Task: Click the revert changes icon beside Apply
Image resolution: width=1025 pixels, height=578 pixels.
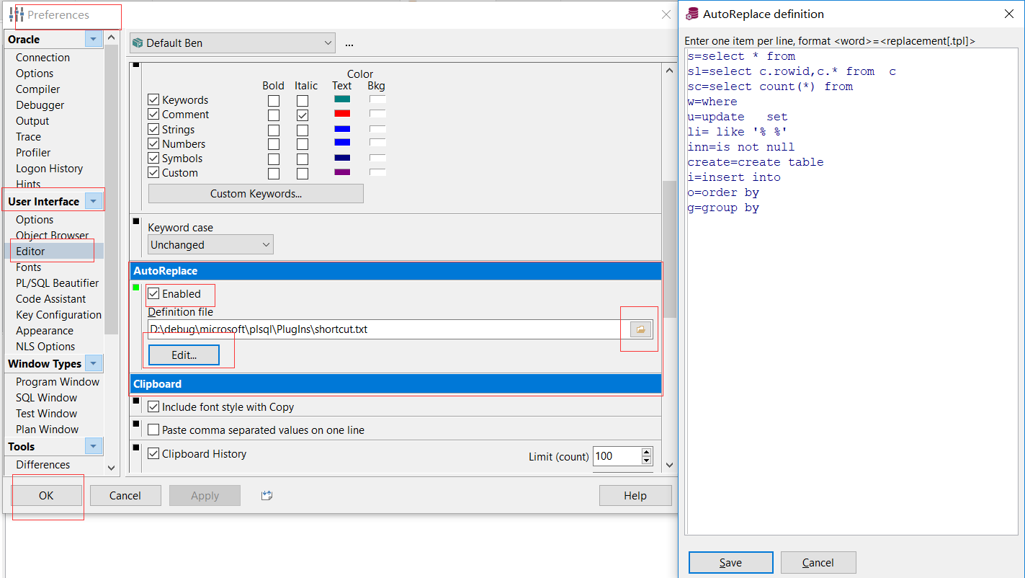Action: click(x=267, y=495)
